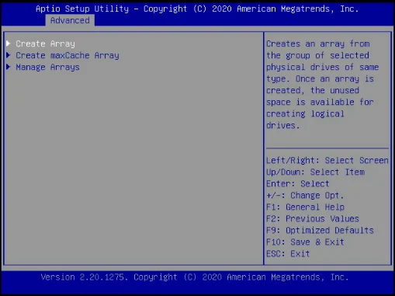Viewport: 395px width, 296px height.
Task: Switch to the Advanced tab
Action: click(70, 20)
